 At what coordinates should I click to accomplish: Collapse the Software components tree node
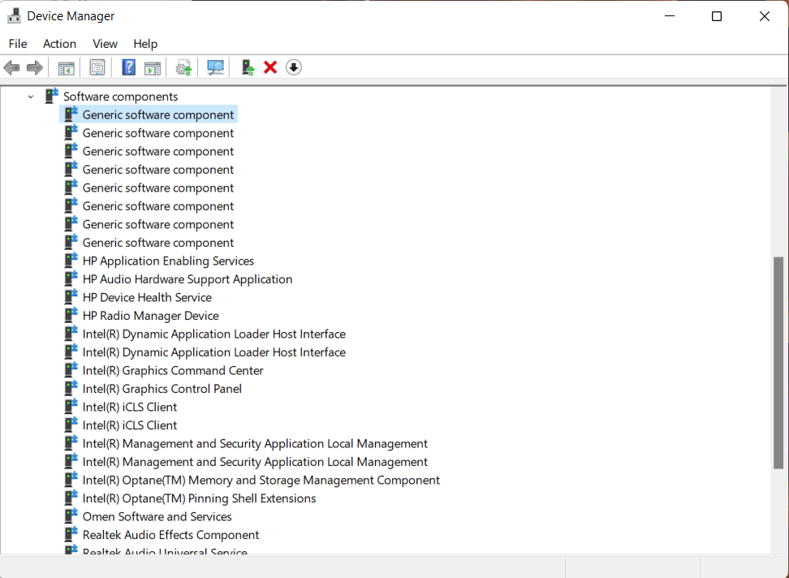point(31,97)
